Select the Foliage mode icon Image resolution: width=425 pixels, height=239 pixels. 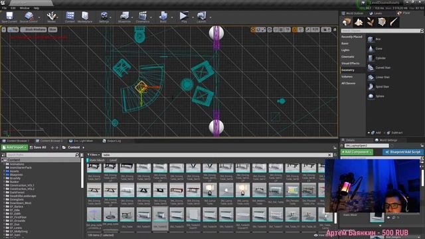[371, 22]
